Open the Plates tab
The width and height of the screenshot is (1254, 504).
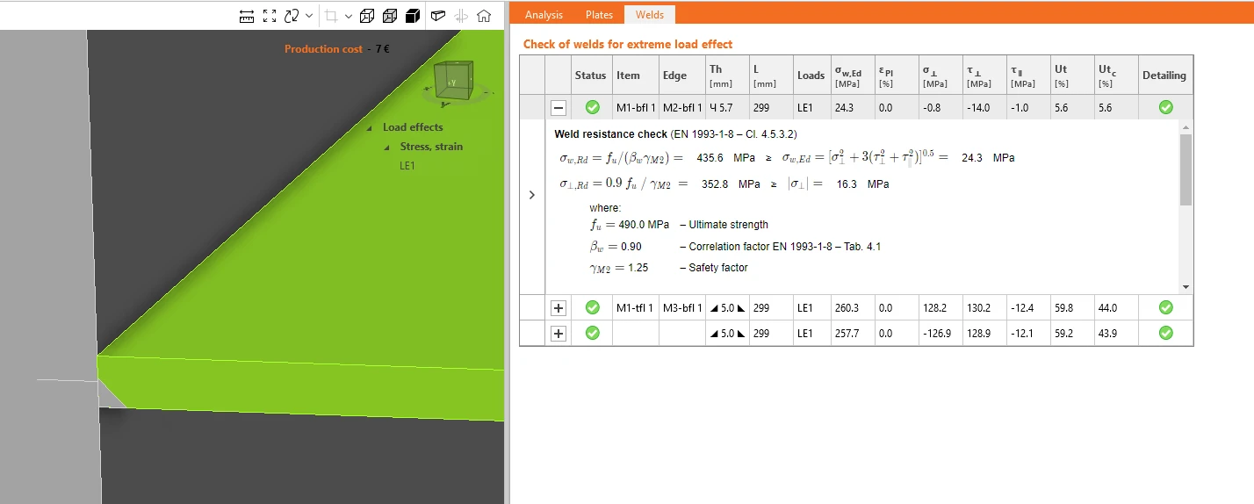click(600, 14)
